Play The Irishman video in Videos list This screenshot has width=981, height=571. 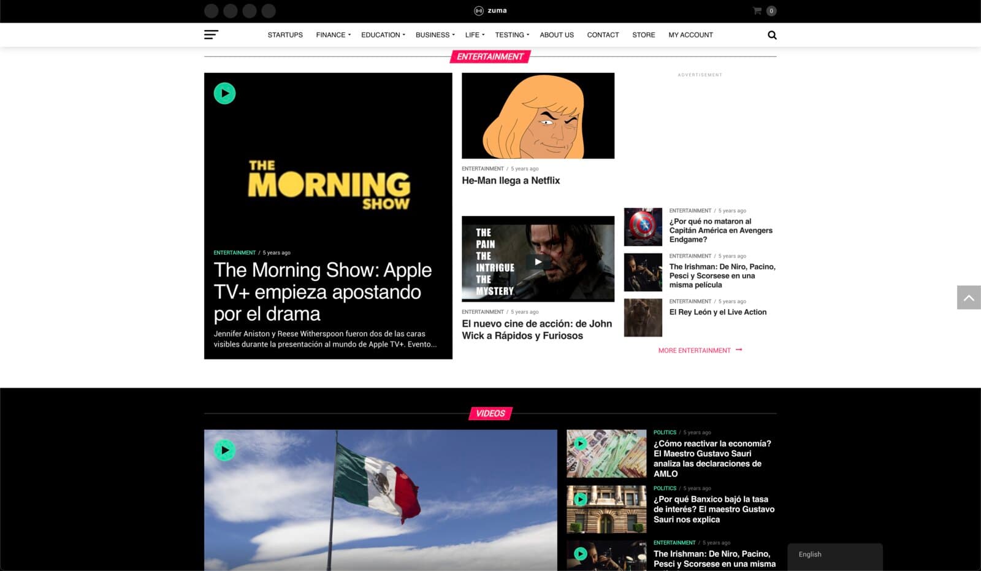pos(580,554)
